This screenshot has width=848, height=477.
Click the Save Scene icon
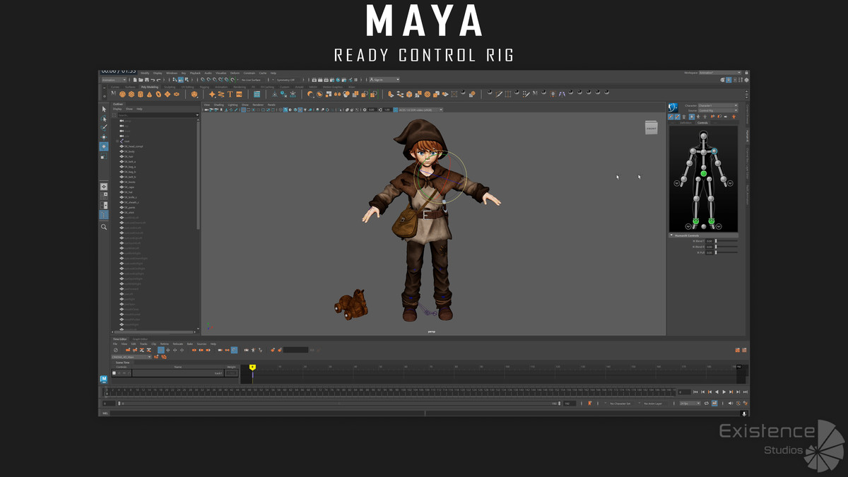146,80
